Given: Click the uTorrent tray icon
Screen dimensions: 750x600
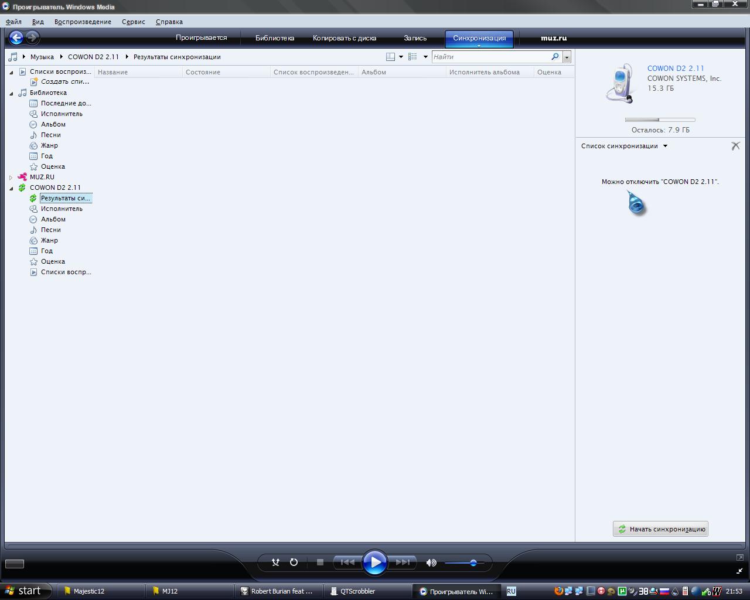Looking at the screenshot, I should pyautogui.click(x=622, y=591).
